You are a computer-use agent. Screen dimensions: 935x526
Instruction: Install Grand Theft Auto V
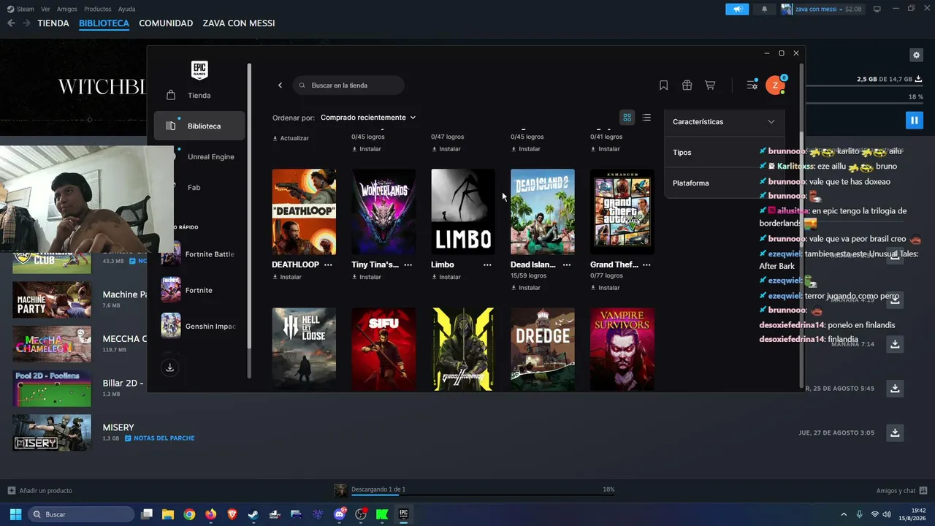tap(606, 288)
